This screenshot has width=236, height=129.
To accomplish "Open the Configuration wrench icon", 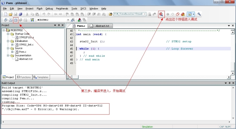I will click(199, 14).
